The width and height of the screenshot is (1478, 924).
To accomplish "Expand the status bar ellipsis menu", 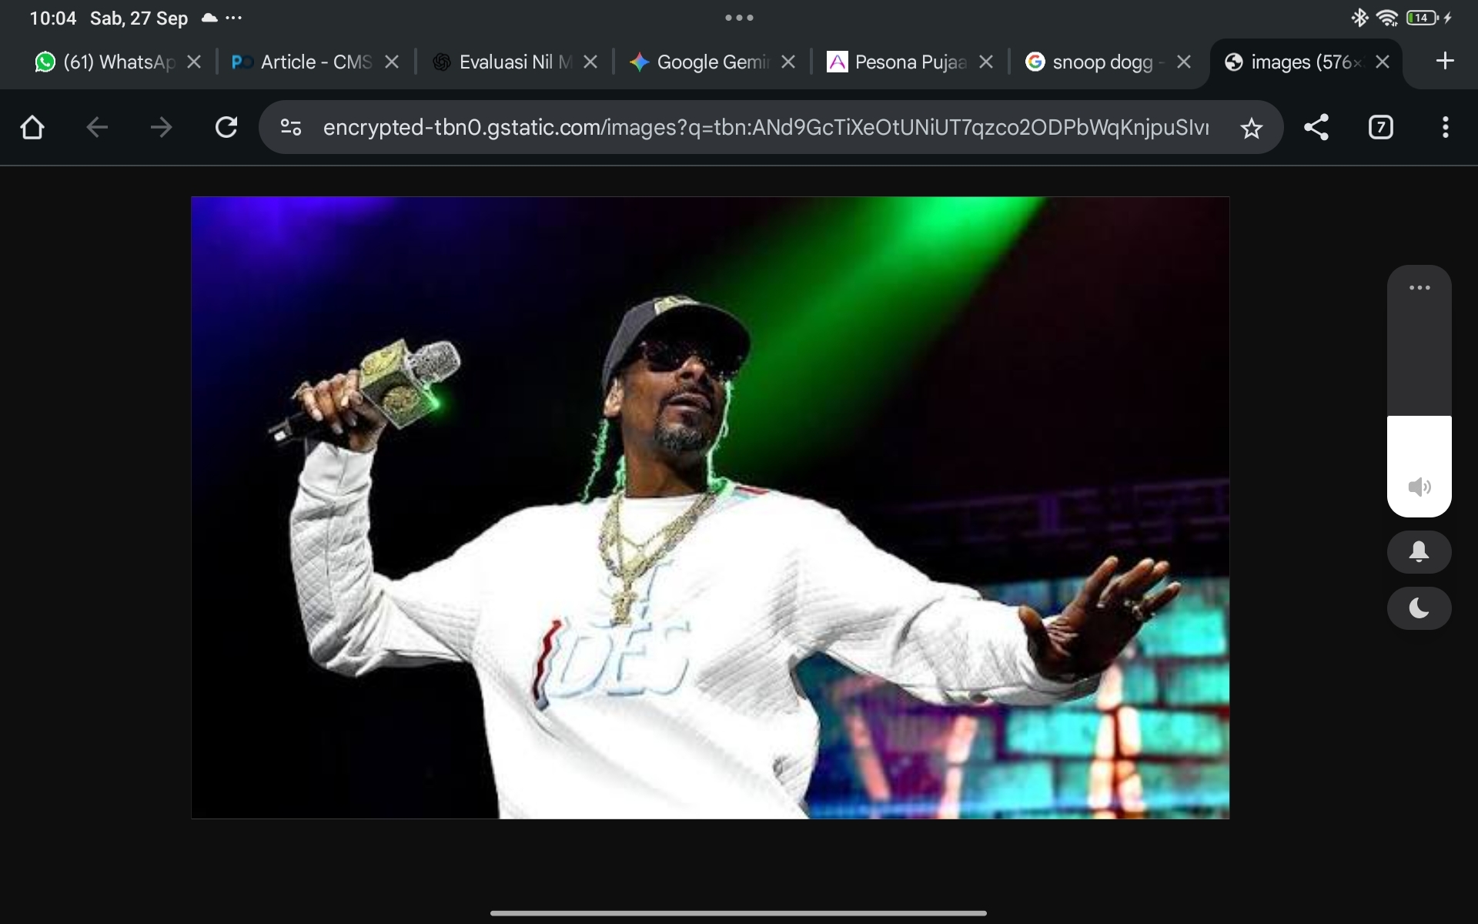I will 232,18.
